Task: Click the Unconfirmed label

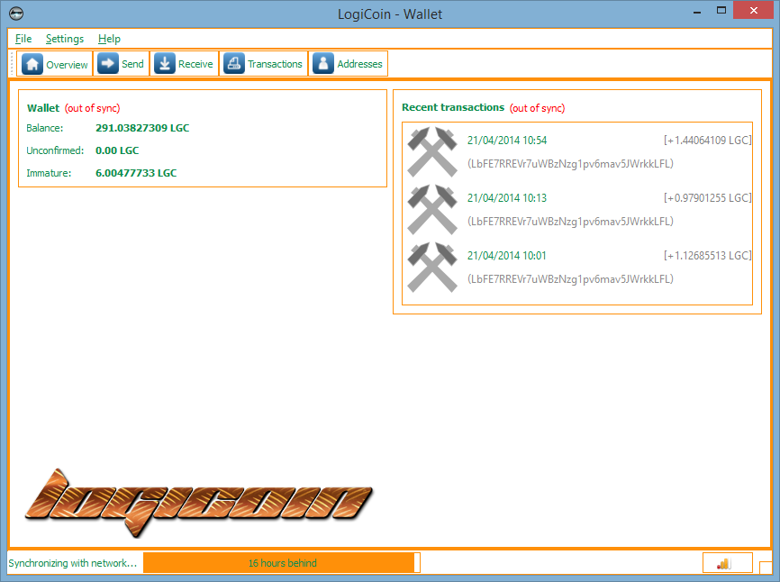Action: tap(55, 150)
